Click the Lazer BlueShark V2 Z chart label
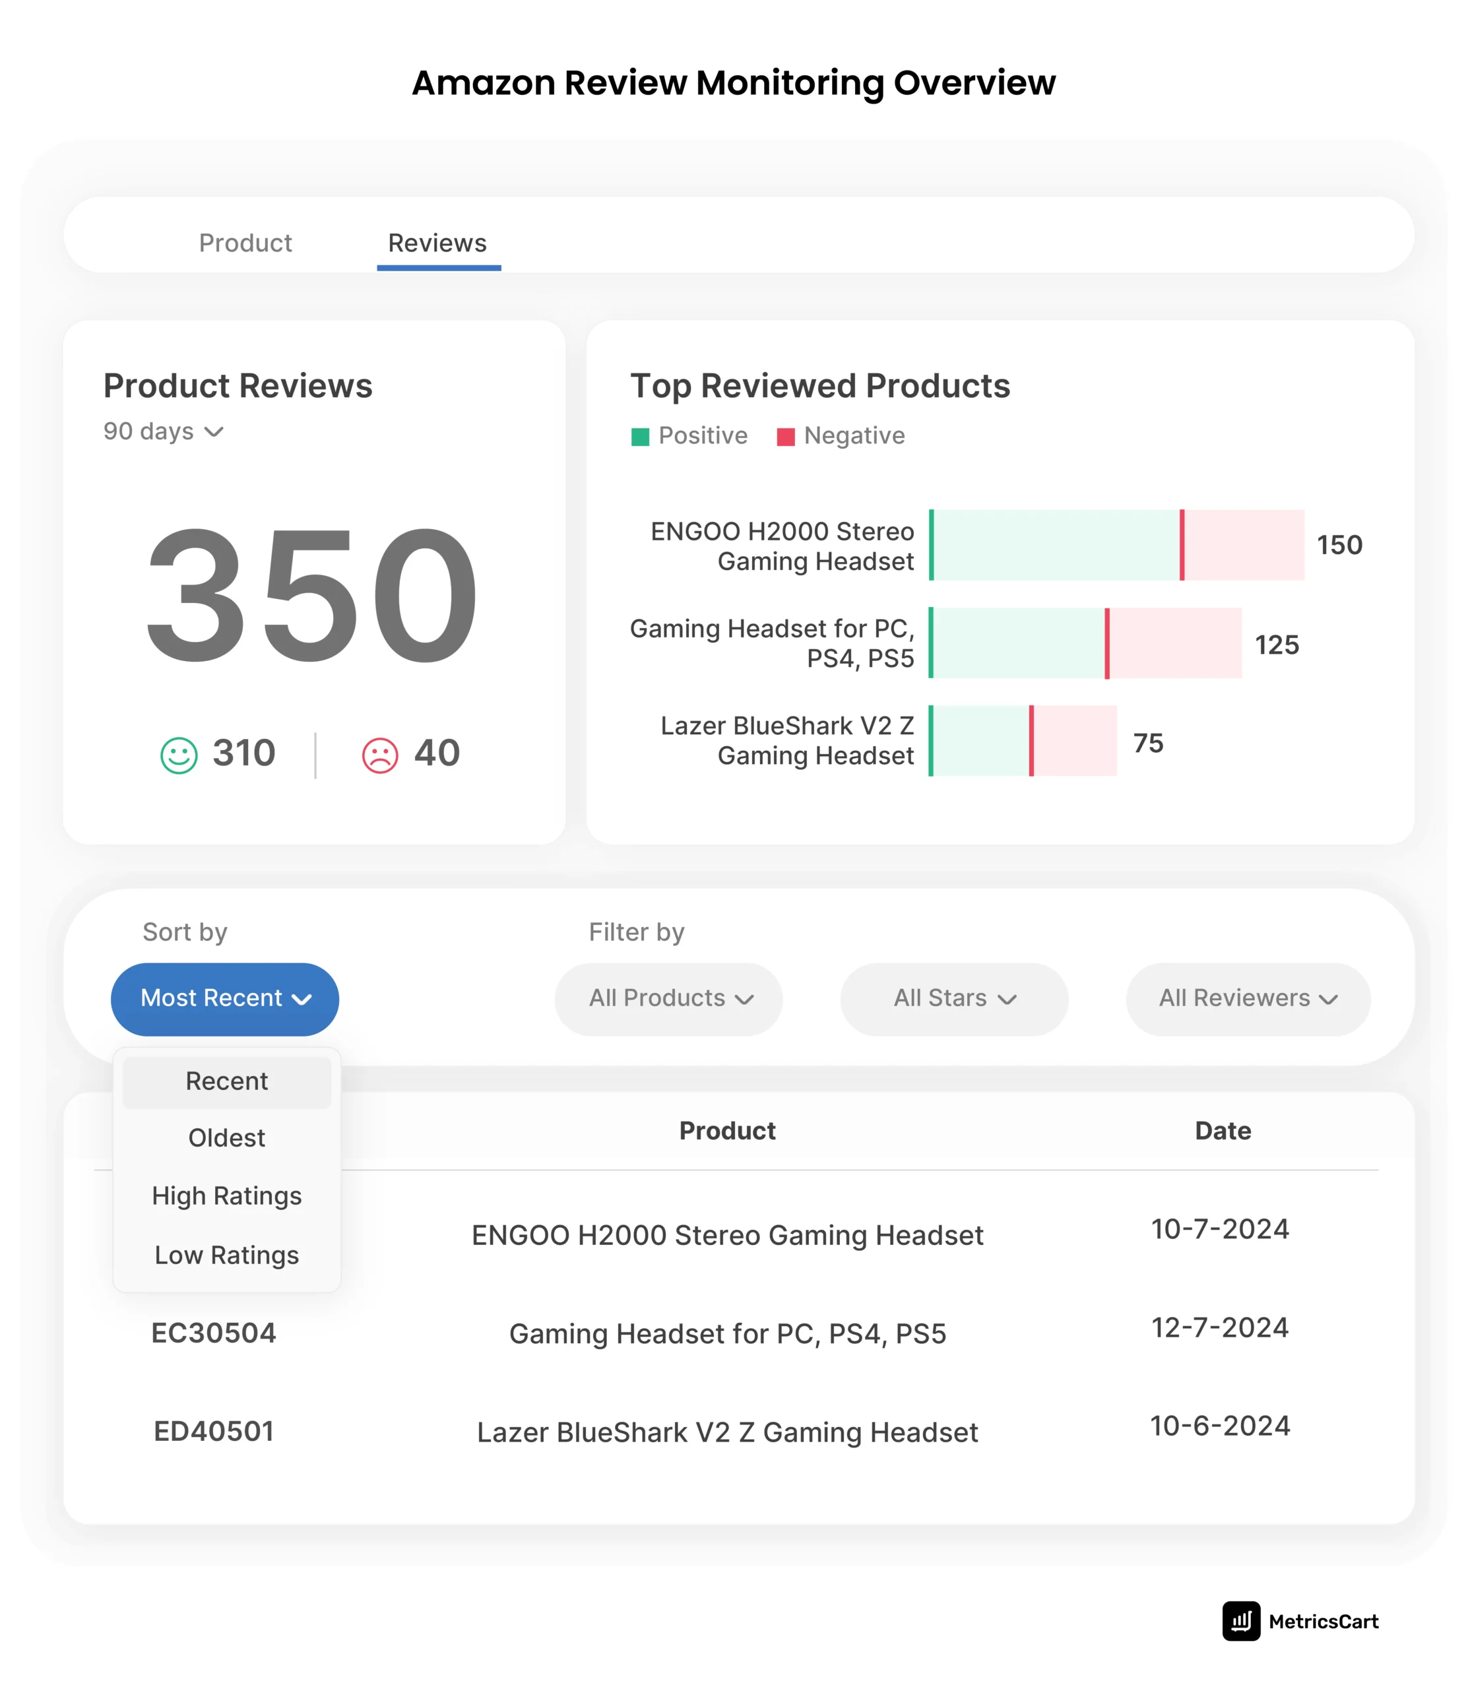 pos(787,742)
